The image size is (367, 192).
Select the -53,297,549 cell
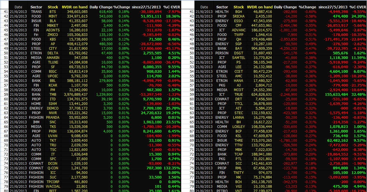coord(150,95)
